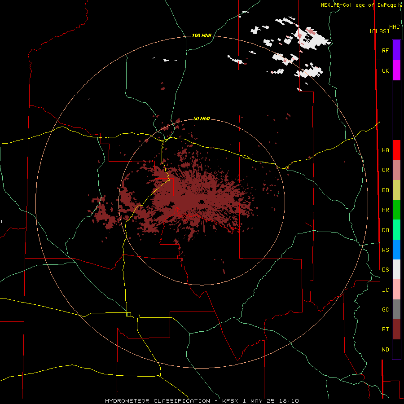The height and width of the screenshot is (404, 404).
Task: Click the DS legend label
Action: coord(385,270)
